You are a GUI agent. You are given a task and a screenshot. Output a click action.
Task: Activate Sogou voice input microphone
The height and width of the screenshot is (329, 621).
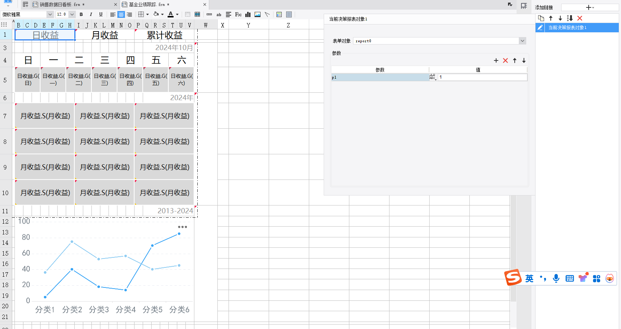(556, 278)
